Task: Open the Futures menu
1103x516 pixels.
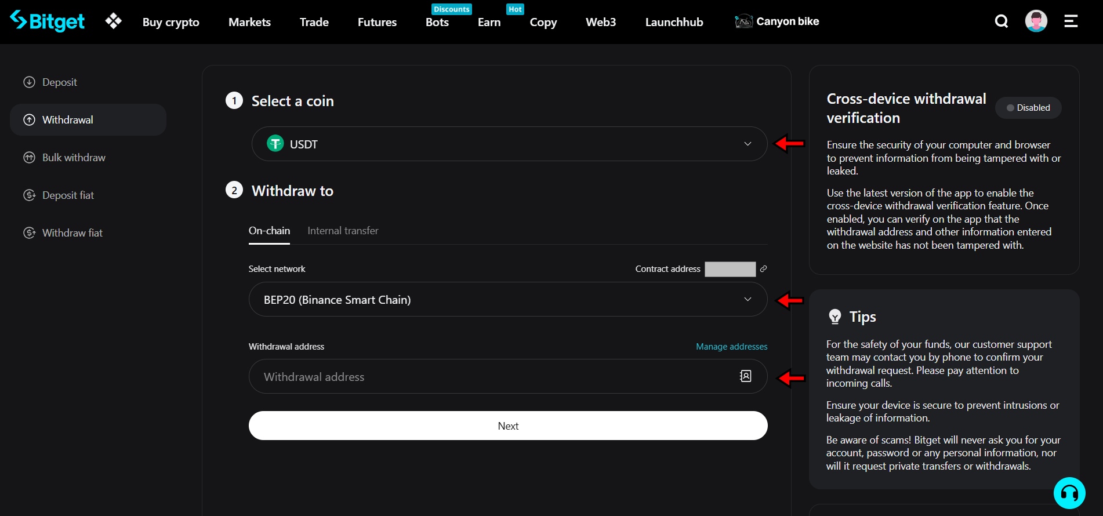Action: point(377,22)
